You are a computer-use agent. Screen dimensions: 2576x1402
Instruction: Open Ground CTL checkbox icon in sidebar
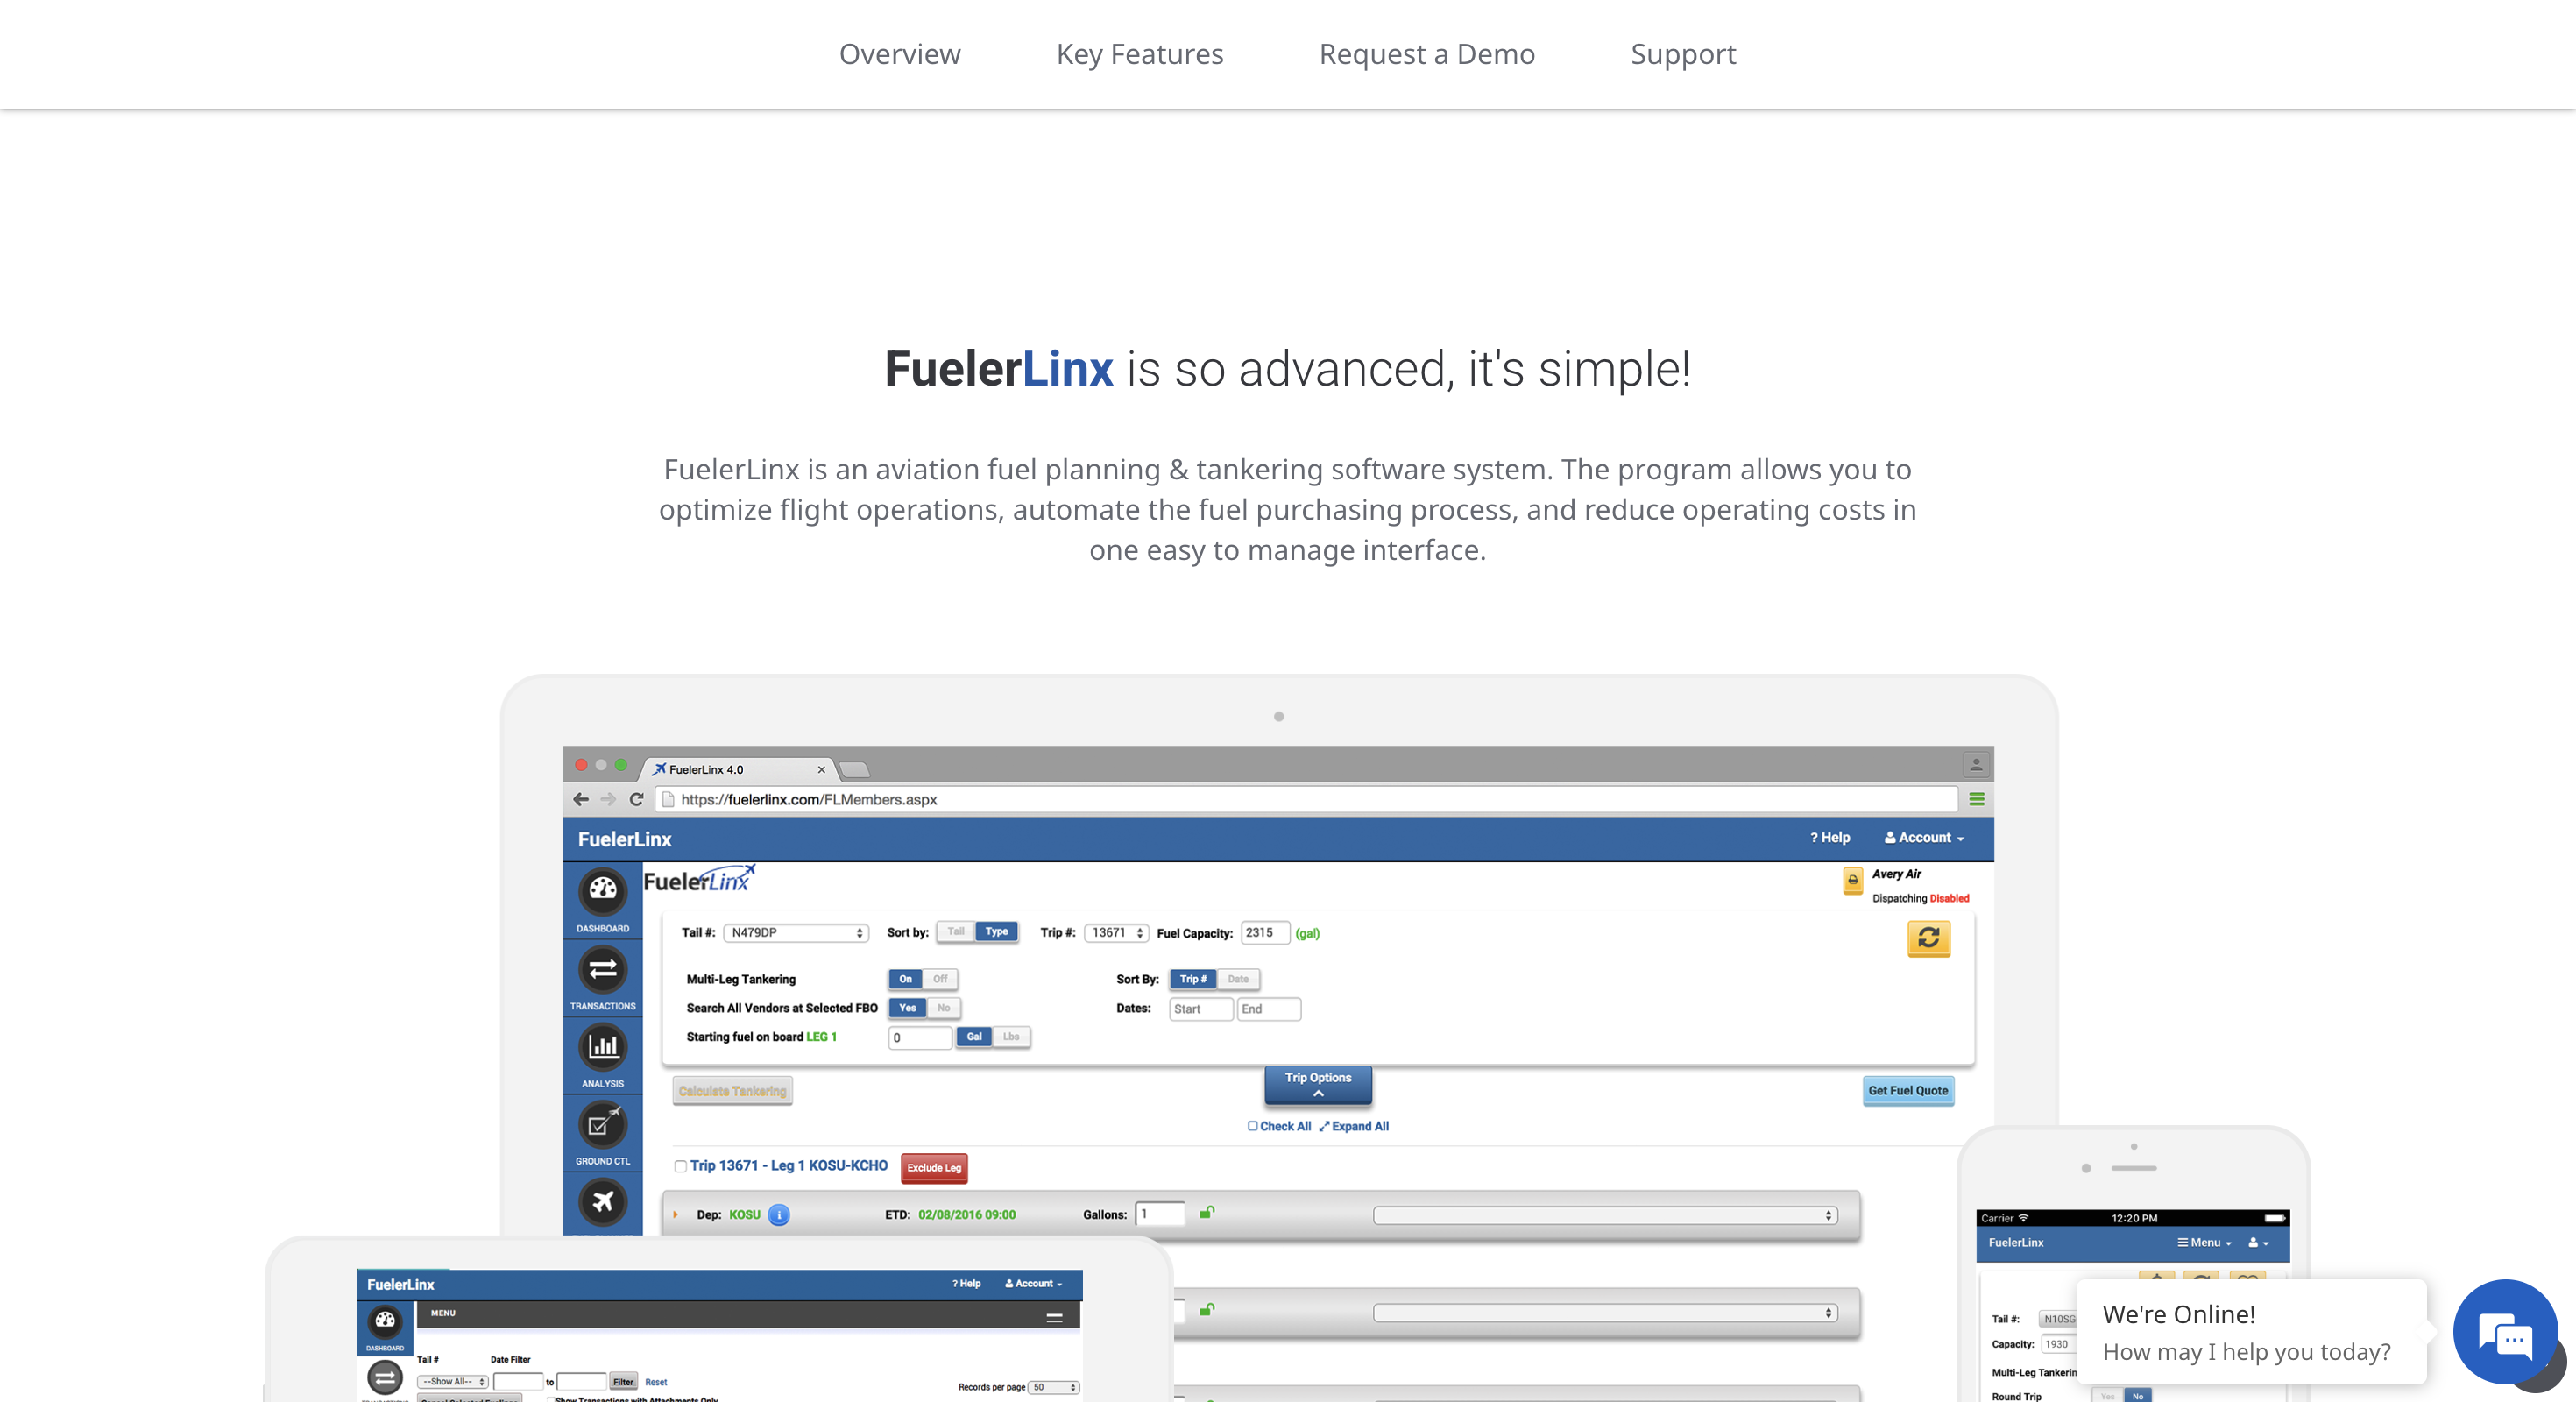tap(602, 1124)
